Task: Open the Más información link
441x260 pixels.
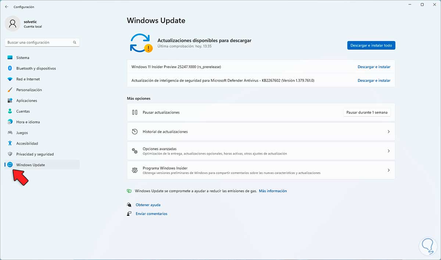Action: pos(273,191)
